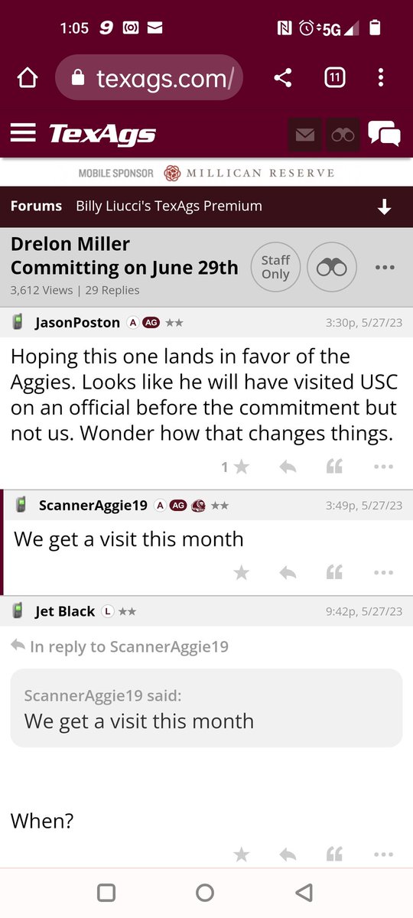Open the binoculars watchlist icon in header
Screen dimensions: 413x918
(x=343, y=135)
